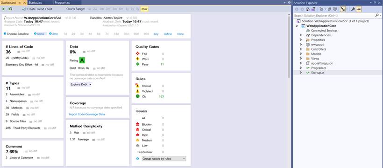Click the Home icon in Solution Explorer
This screenshot has height=168, width=383.
point(307,9)
